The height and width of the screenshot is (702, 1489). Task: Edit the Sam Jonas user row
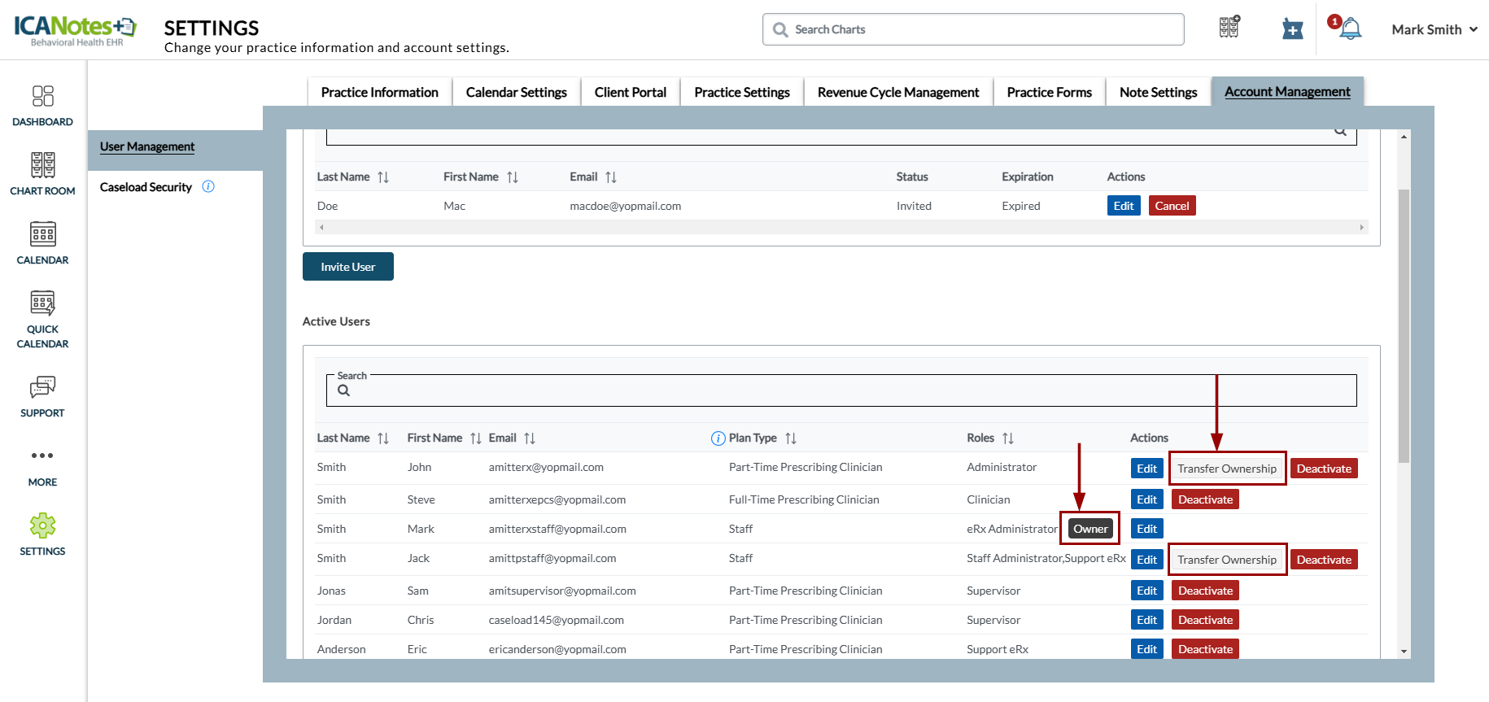coord(1146,591)
